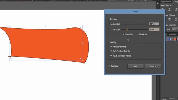Click the 'Align Objects:' label
The image size is (178, 100).
click(166, 5)
